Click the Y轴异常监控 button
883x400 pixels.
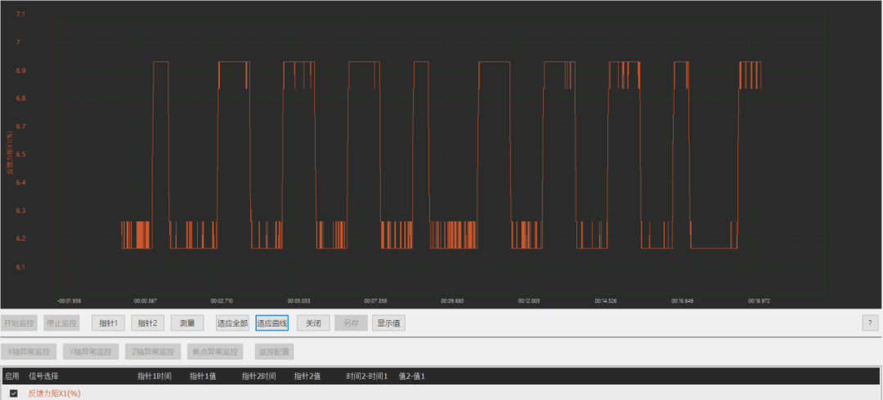(x=90, y=352)
